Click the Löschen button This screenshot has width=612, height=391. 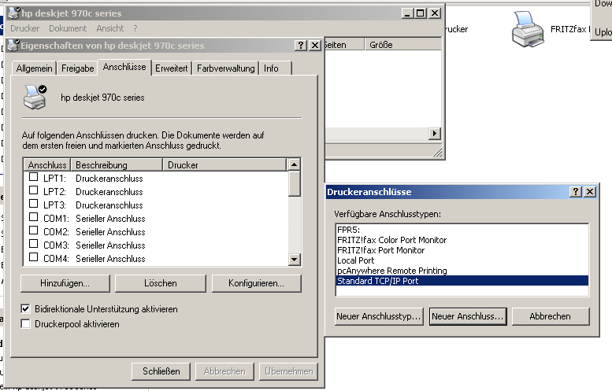161,283
